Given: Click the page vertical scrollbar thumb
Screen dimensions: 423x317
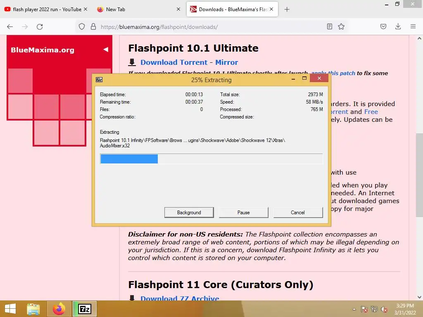Looking at the screenshot, I should [419, 175].
